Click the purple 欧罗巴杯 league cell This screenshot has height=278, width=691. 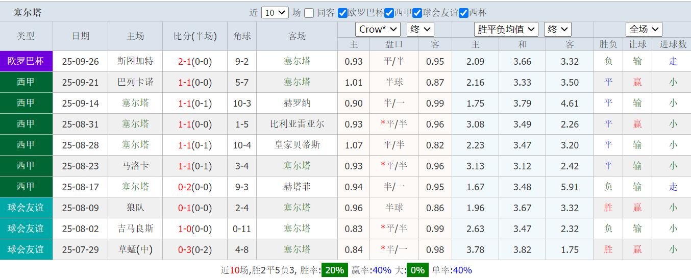coord(26,61)
